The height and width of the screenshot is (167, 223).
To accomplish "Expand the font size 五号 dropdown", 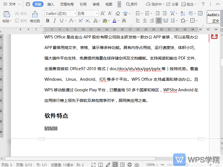I will click(97, 13).
